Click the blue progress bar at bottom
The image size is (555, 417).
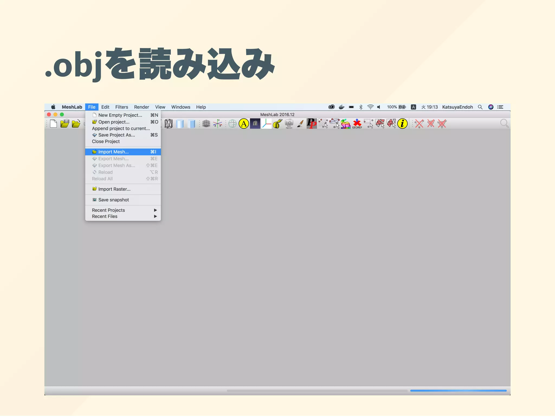click(458, 391)
